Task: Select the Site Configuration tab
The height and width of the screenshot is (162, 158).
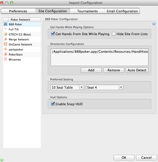Action: coord(53,11)
